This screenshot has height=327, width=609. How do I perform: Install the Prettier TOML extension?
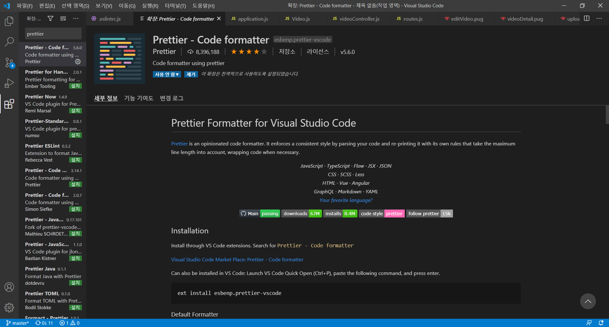[x=75, y=308]
